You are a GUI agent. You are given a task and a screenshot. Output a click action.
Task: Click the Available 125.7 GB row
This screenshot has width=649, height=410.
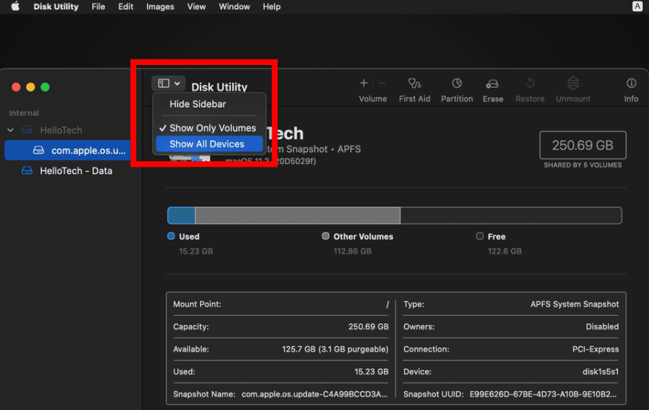pos(280,349)
